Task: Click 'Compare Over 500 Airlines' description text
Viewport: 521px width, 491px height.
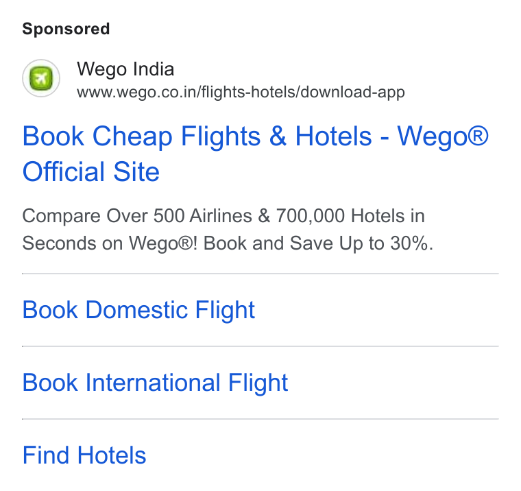Action: pos(137,216)
